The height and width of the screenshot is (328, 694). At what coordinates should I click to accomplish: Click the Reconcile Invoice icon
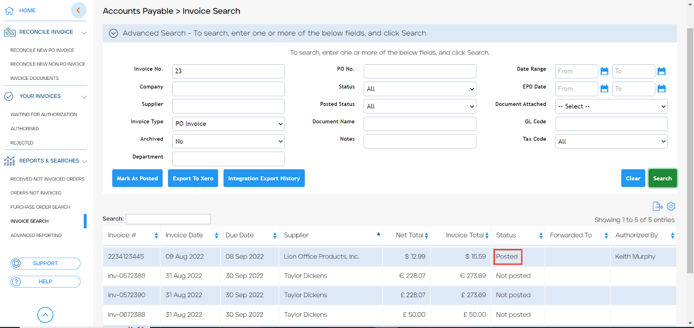[x=10, y=32]
